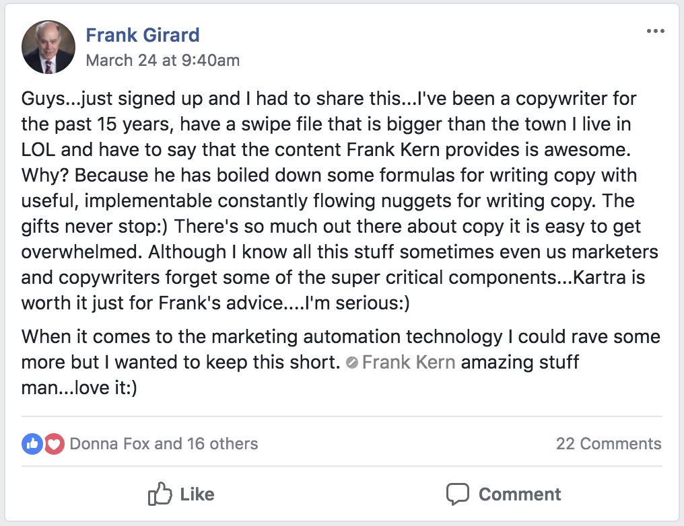684x526 pixels.
Task: Open the tagged Frank Kern profile link
Action: (409, 363)
